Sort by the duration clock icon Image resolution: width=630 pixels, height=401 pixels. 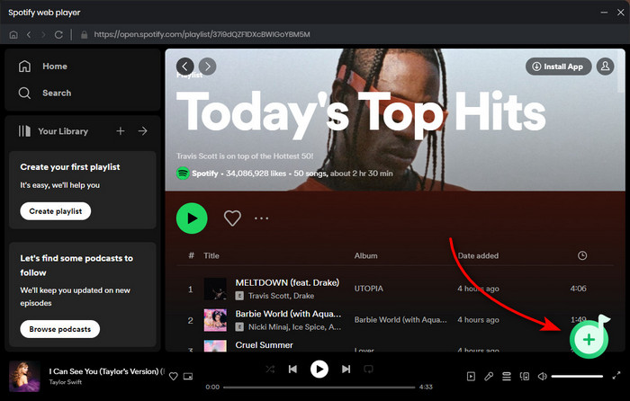(582, 255)
